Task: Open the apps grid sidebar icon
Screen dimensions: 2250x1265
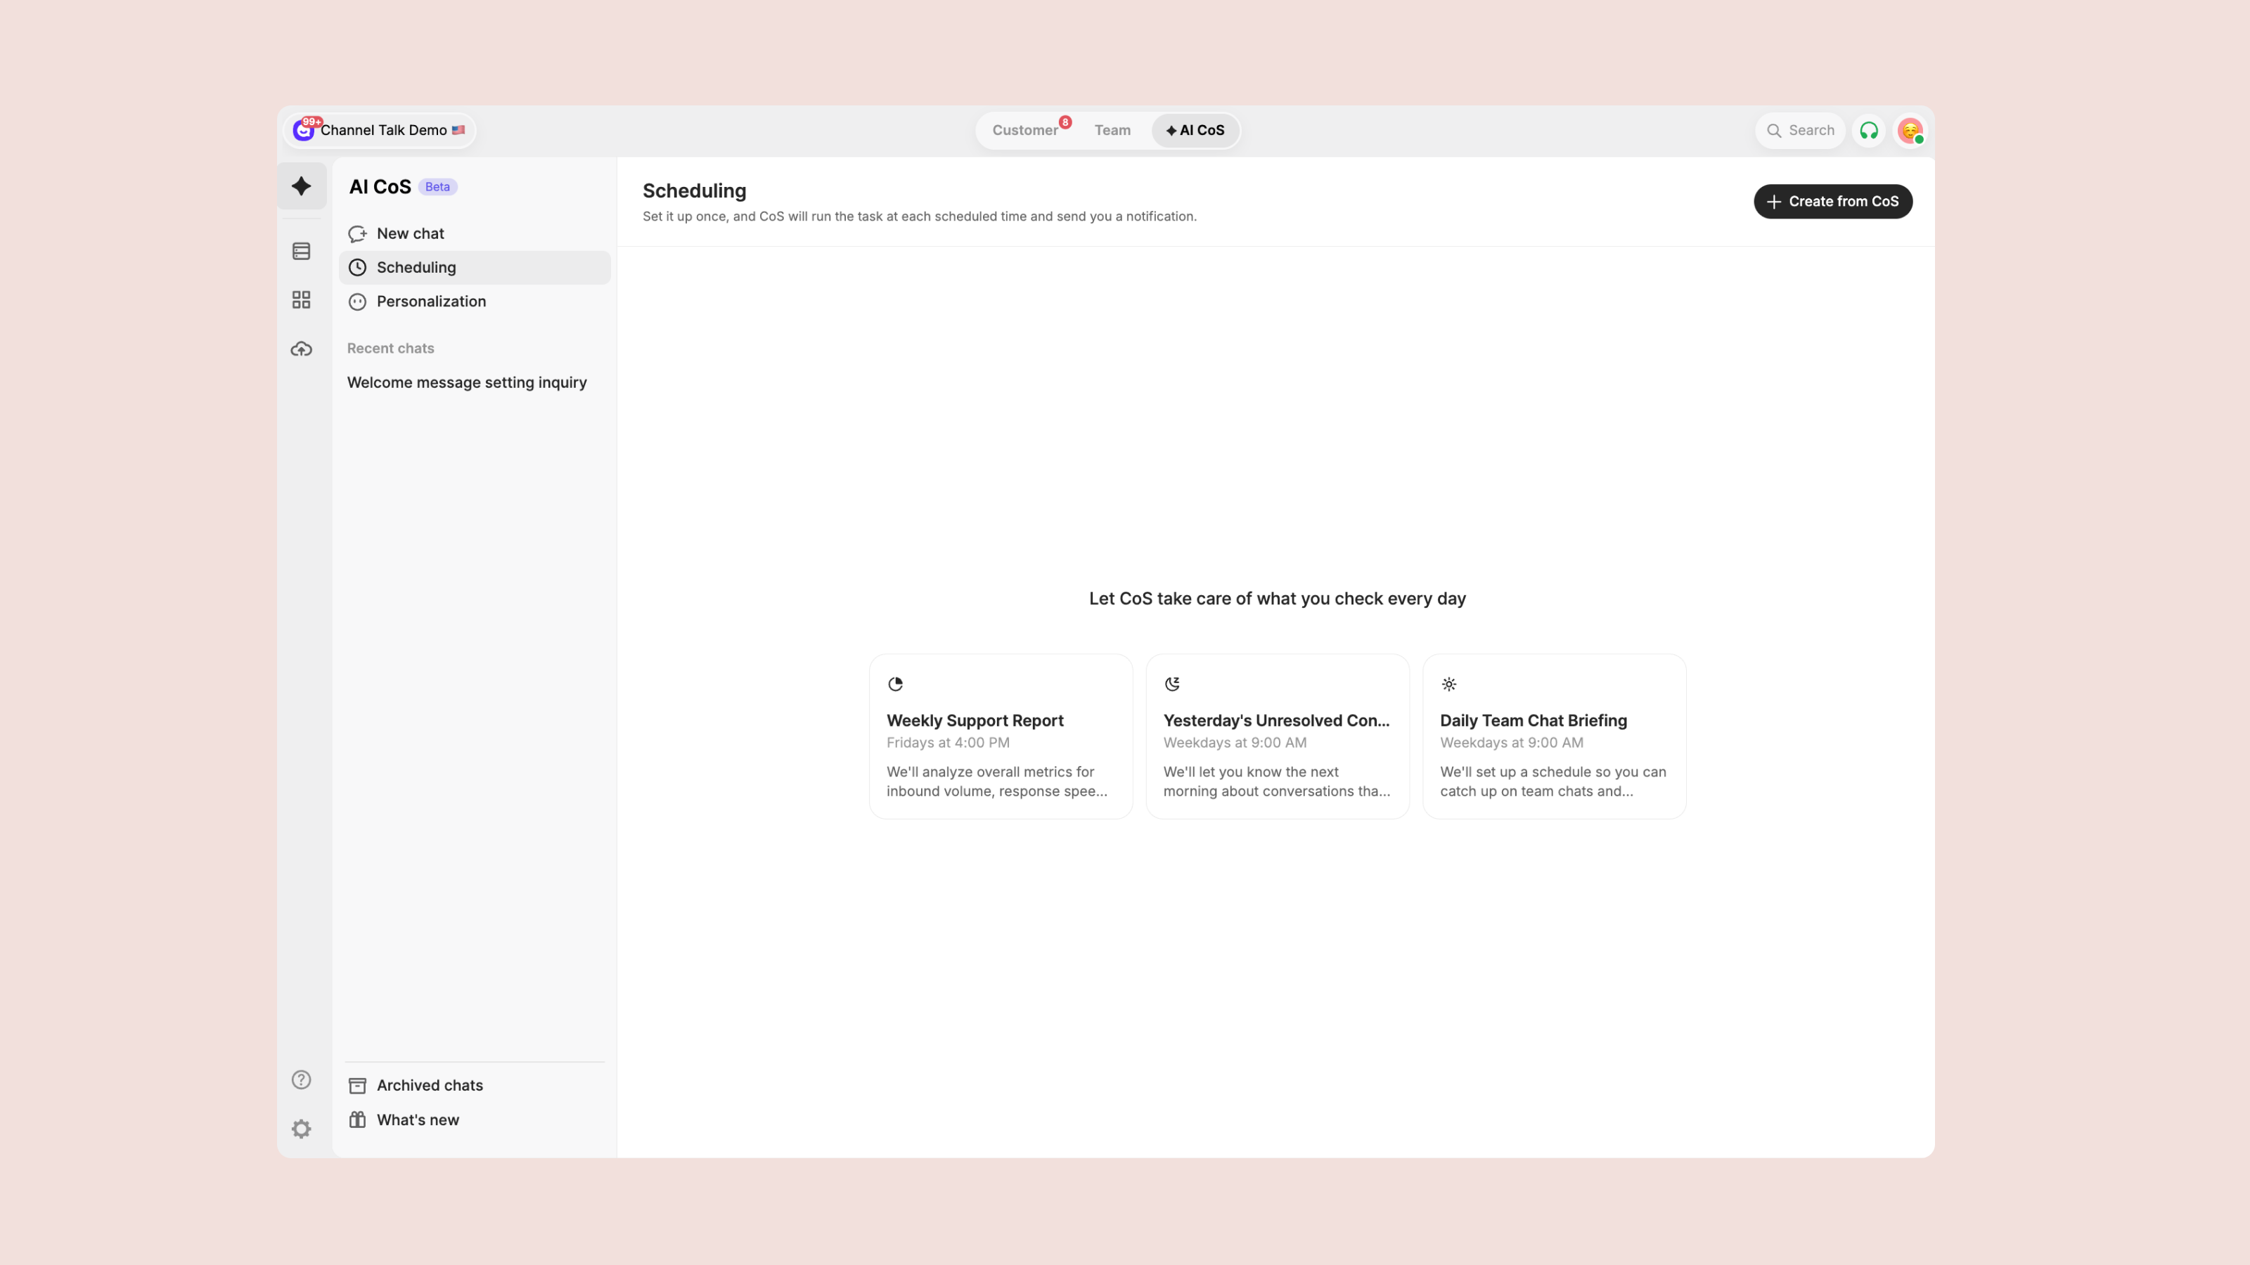Action: click(302, 300)
